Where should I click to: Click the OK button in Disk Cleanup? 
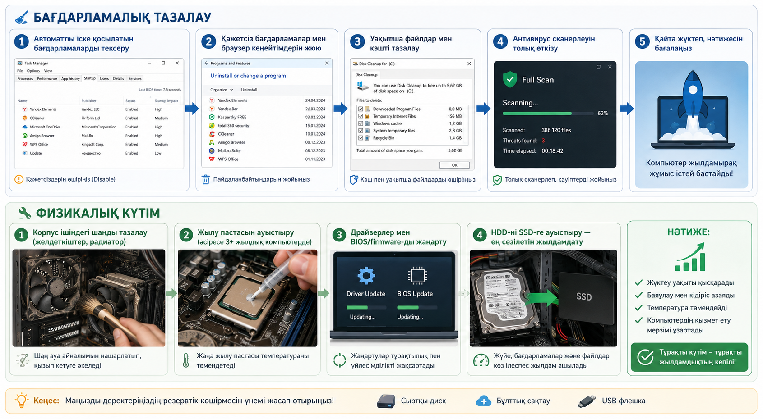pyautogui.click(x=454, y=165)
